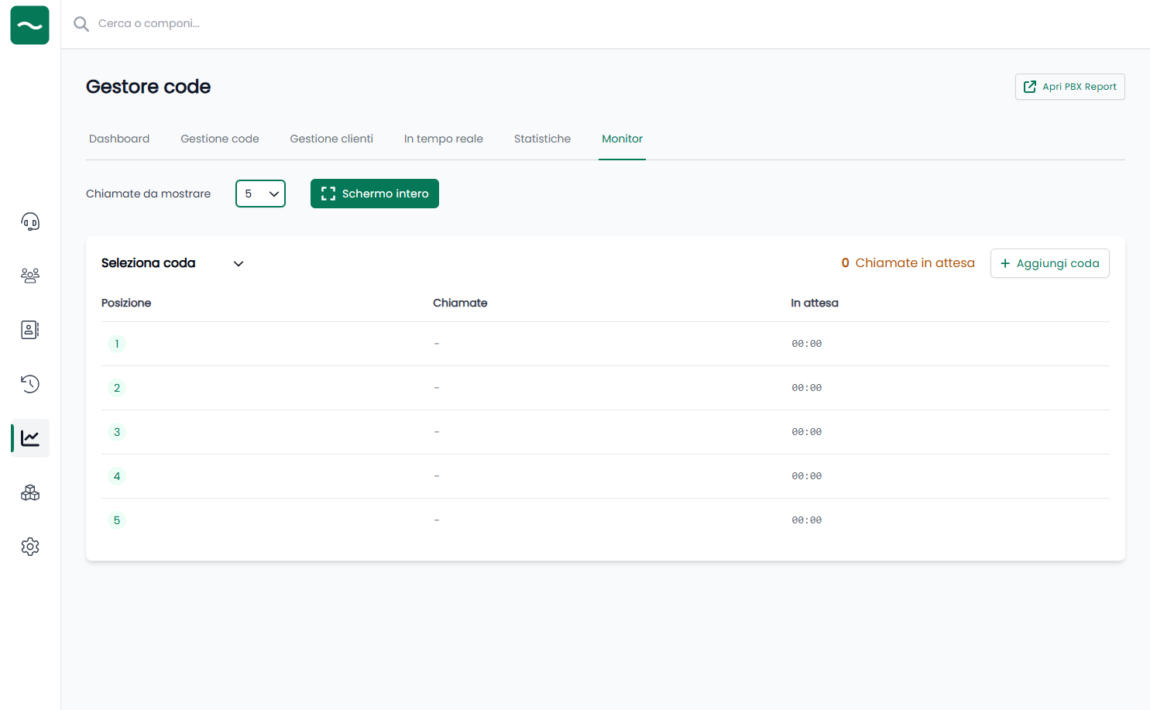Image resolution: width=1150 pixels, height=710 pixels.
Task: Click the green wave logo icon
Action: (29, 26)
